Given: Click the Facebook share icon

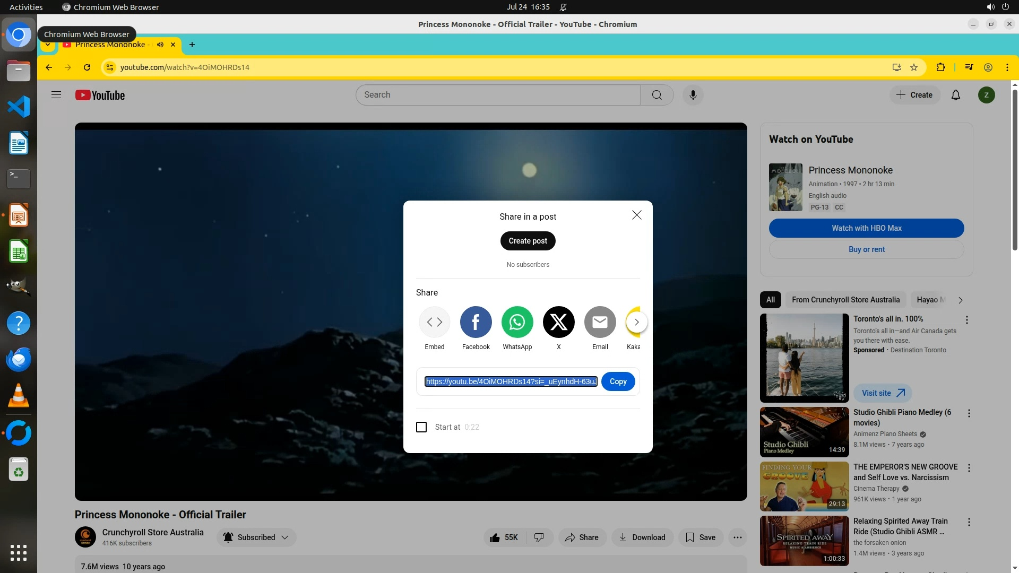Looking at the screenshot, I should click(x=476, y=322).
